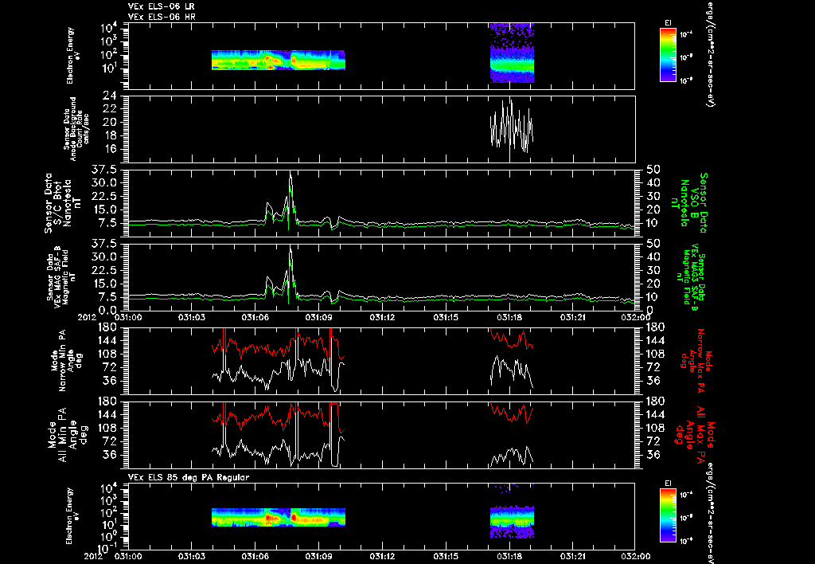This screenshot has width=815, height=564.
Task: Click the '16' tick of count rate axis
Action: (x=110, y=149)
